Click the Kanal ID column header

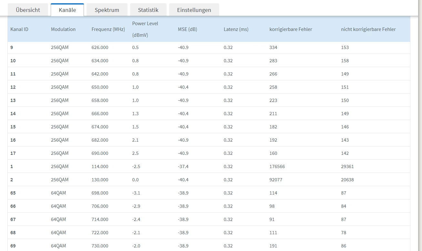tap(19, 29)
